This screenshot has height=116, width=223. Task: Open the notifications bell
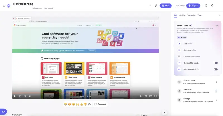[212, 6]
